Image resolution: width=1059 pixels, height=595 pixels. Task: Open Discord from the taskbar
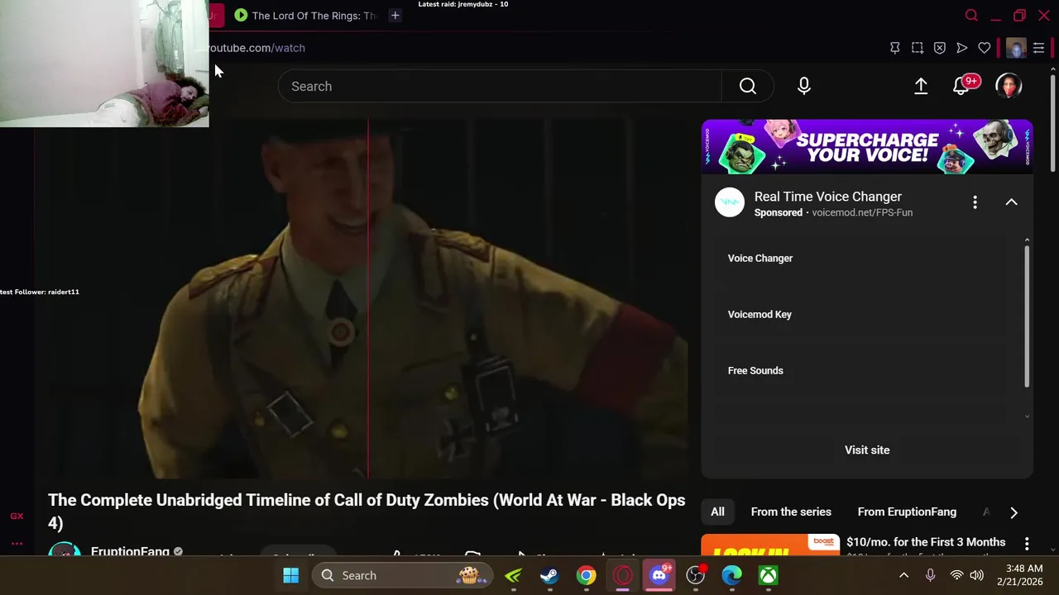(659, 575)
